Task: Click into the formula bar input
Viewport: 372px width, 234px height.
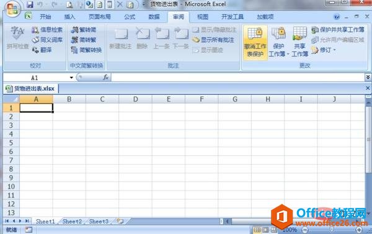Action: (237, 77)
